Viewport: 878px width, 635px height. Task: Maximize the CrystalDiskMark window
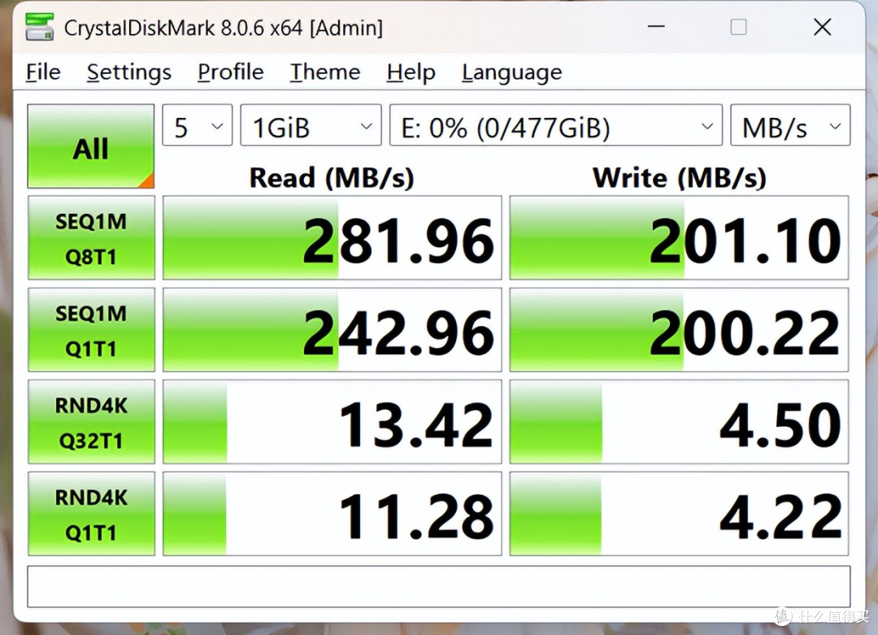click(x=738, y=26)
